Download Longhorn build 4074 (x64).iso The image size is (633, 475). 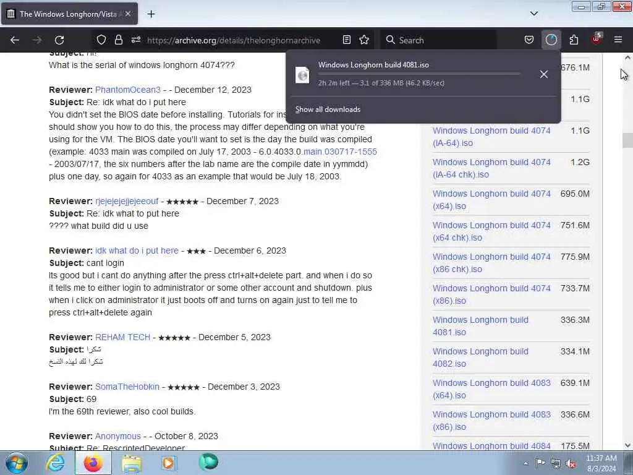click(x=491, y=200)
